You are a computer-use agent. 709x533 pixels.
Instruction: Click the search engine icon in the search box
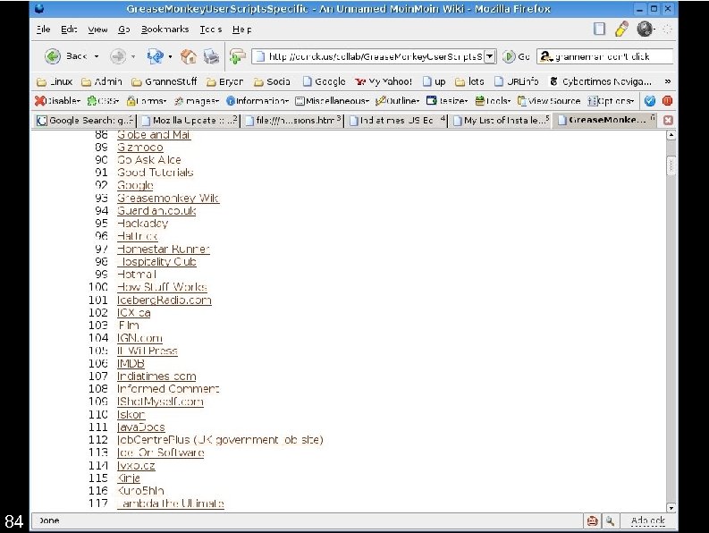(546, 56)
